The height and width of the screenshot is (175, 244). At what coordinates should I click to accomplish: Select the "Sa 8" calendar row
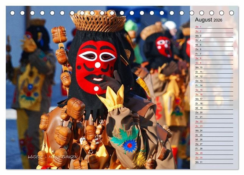point(214,58)
